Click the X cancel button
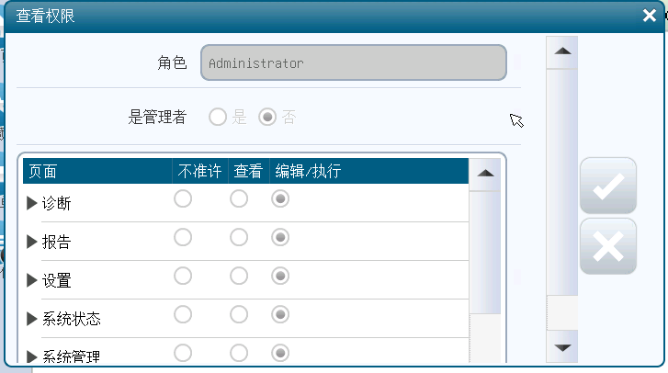This screenshot has height=373, width=668. (607, 246)
